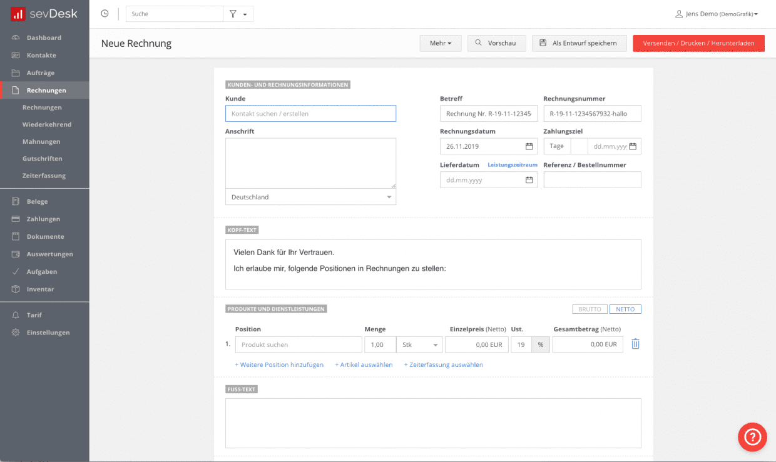Open the history clock icon

105,14
